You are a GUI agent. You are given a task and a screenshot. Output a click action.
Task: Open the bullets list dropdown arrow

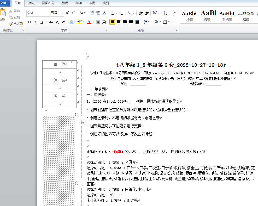point(116,13)
